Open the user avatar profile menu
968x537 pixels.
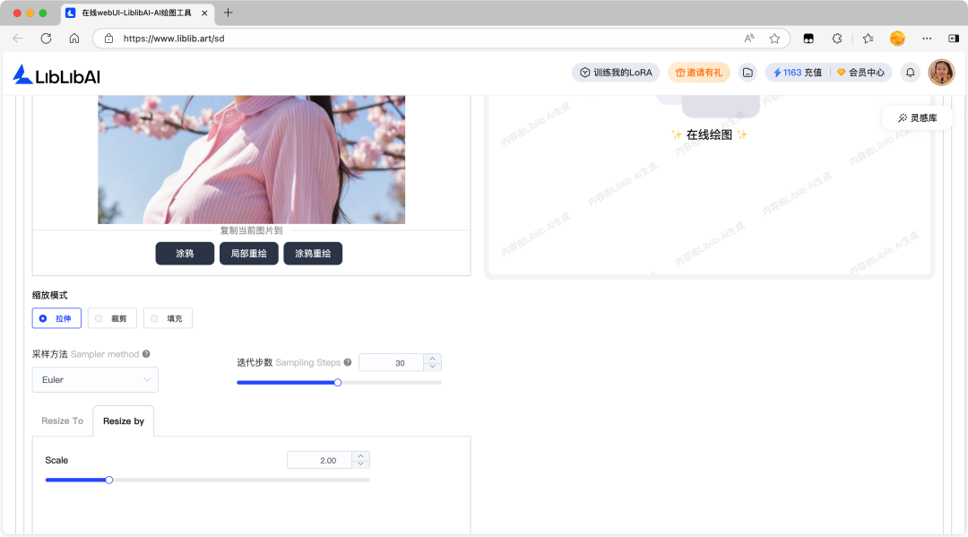[941, 73]
